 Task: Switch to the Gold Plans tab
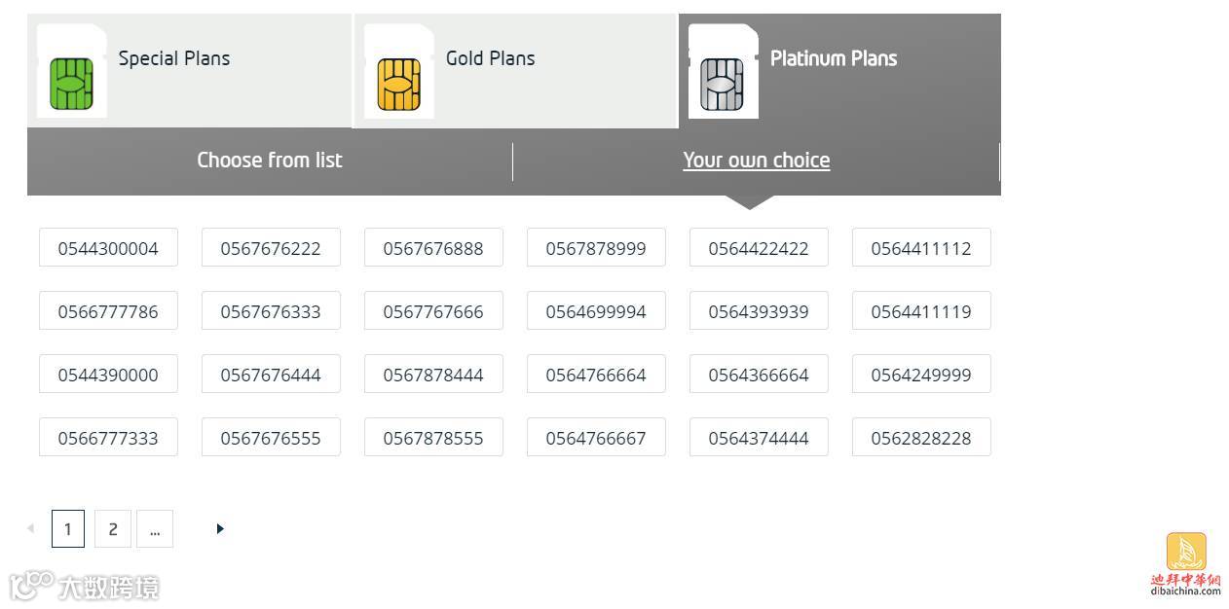point(490,58)
